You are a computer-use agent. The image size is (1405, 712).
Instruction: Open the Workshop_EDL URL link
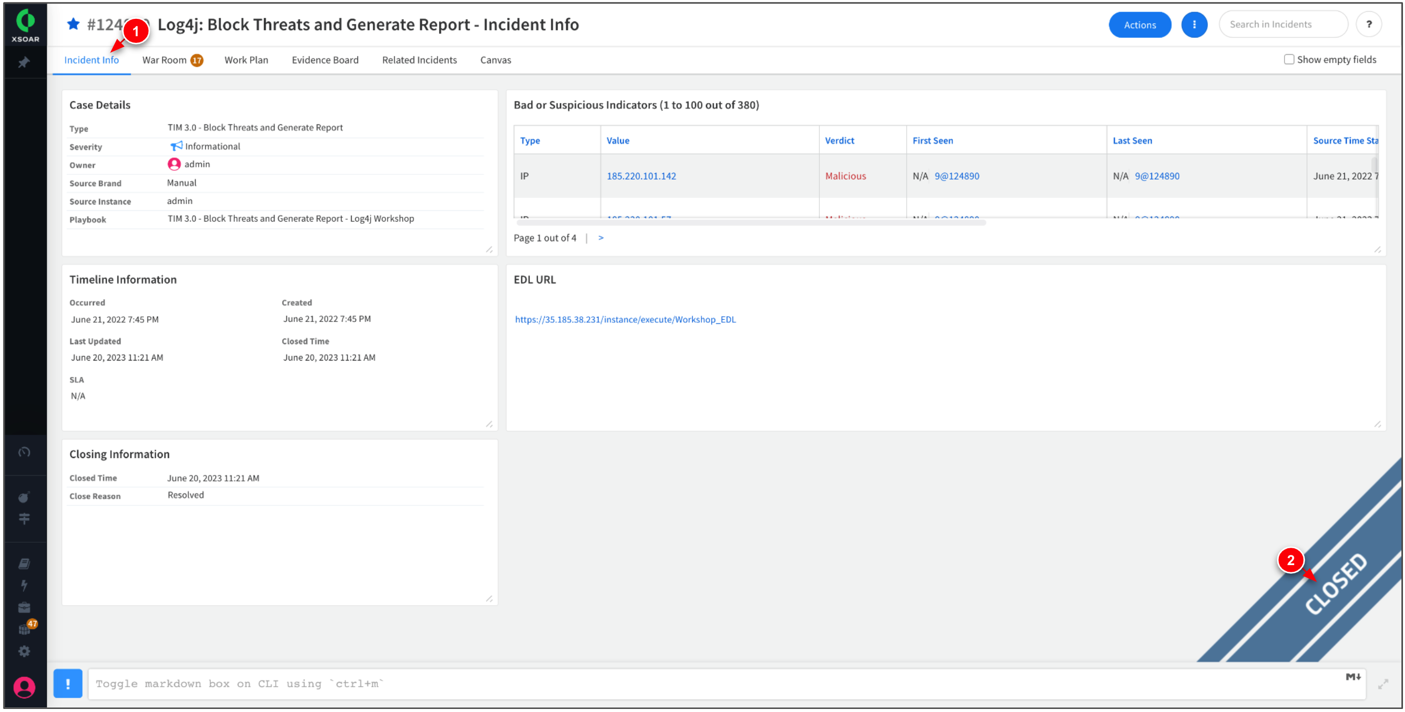(625, 320)
